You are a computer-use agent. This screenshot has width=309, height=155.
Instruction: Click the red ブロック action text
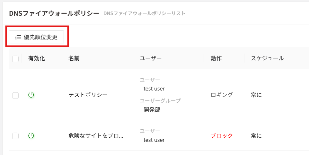(x=222, y=135)
